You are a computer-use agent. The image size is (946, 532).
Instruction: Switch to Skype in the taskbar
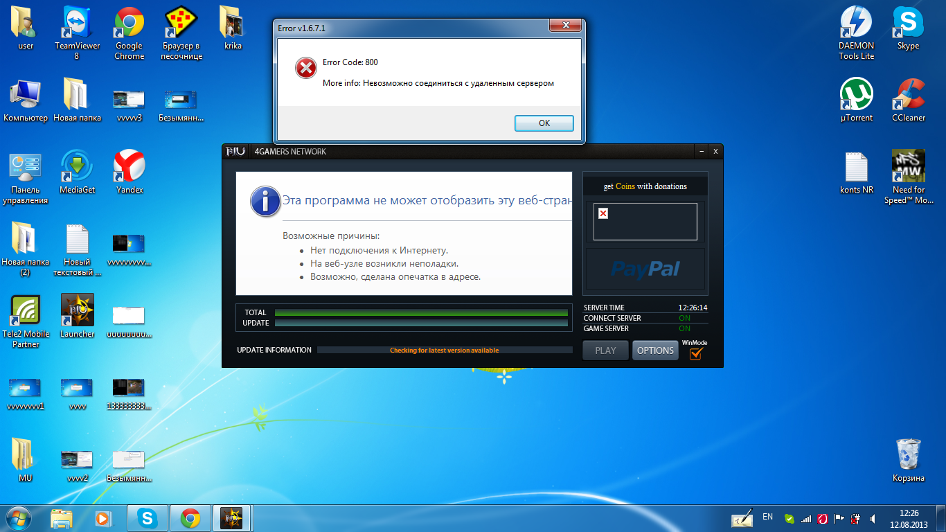pos(147,517)
